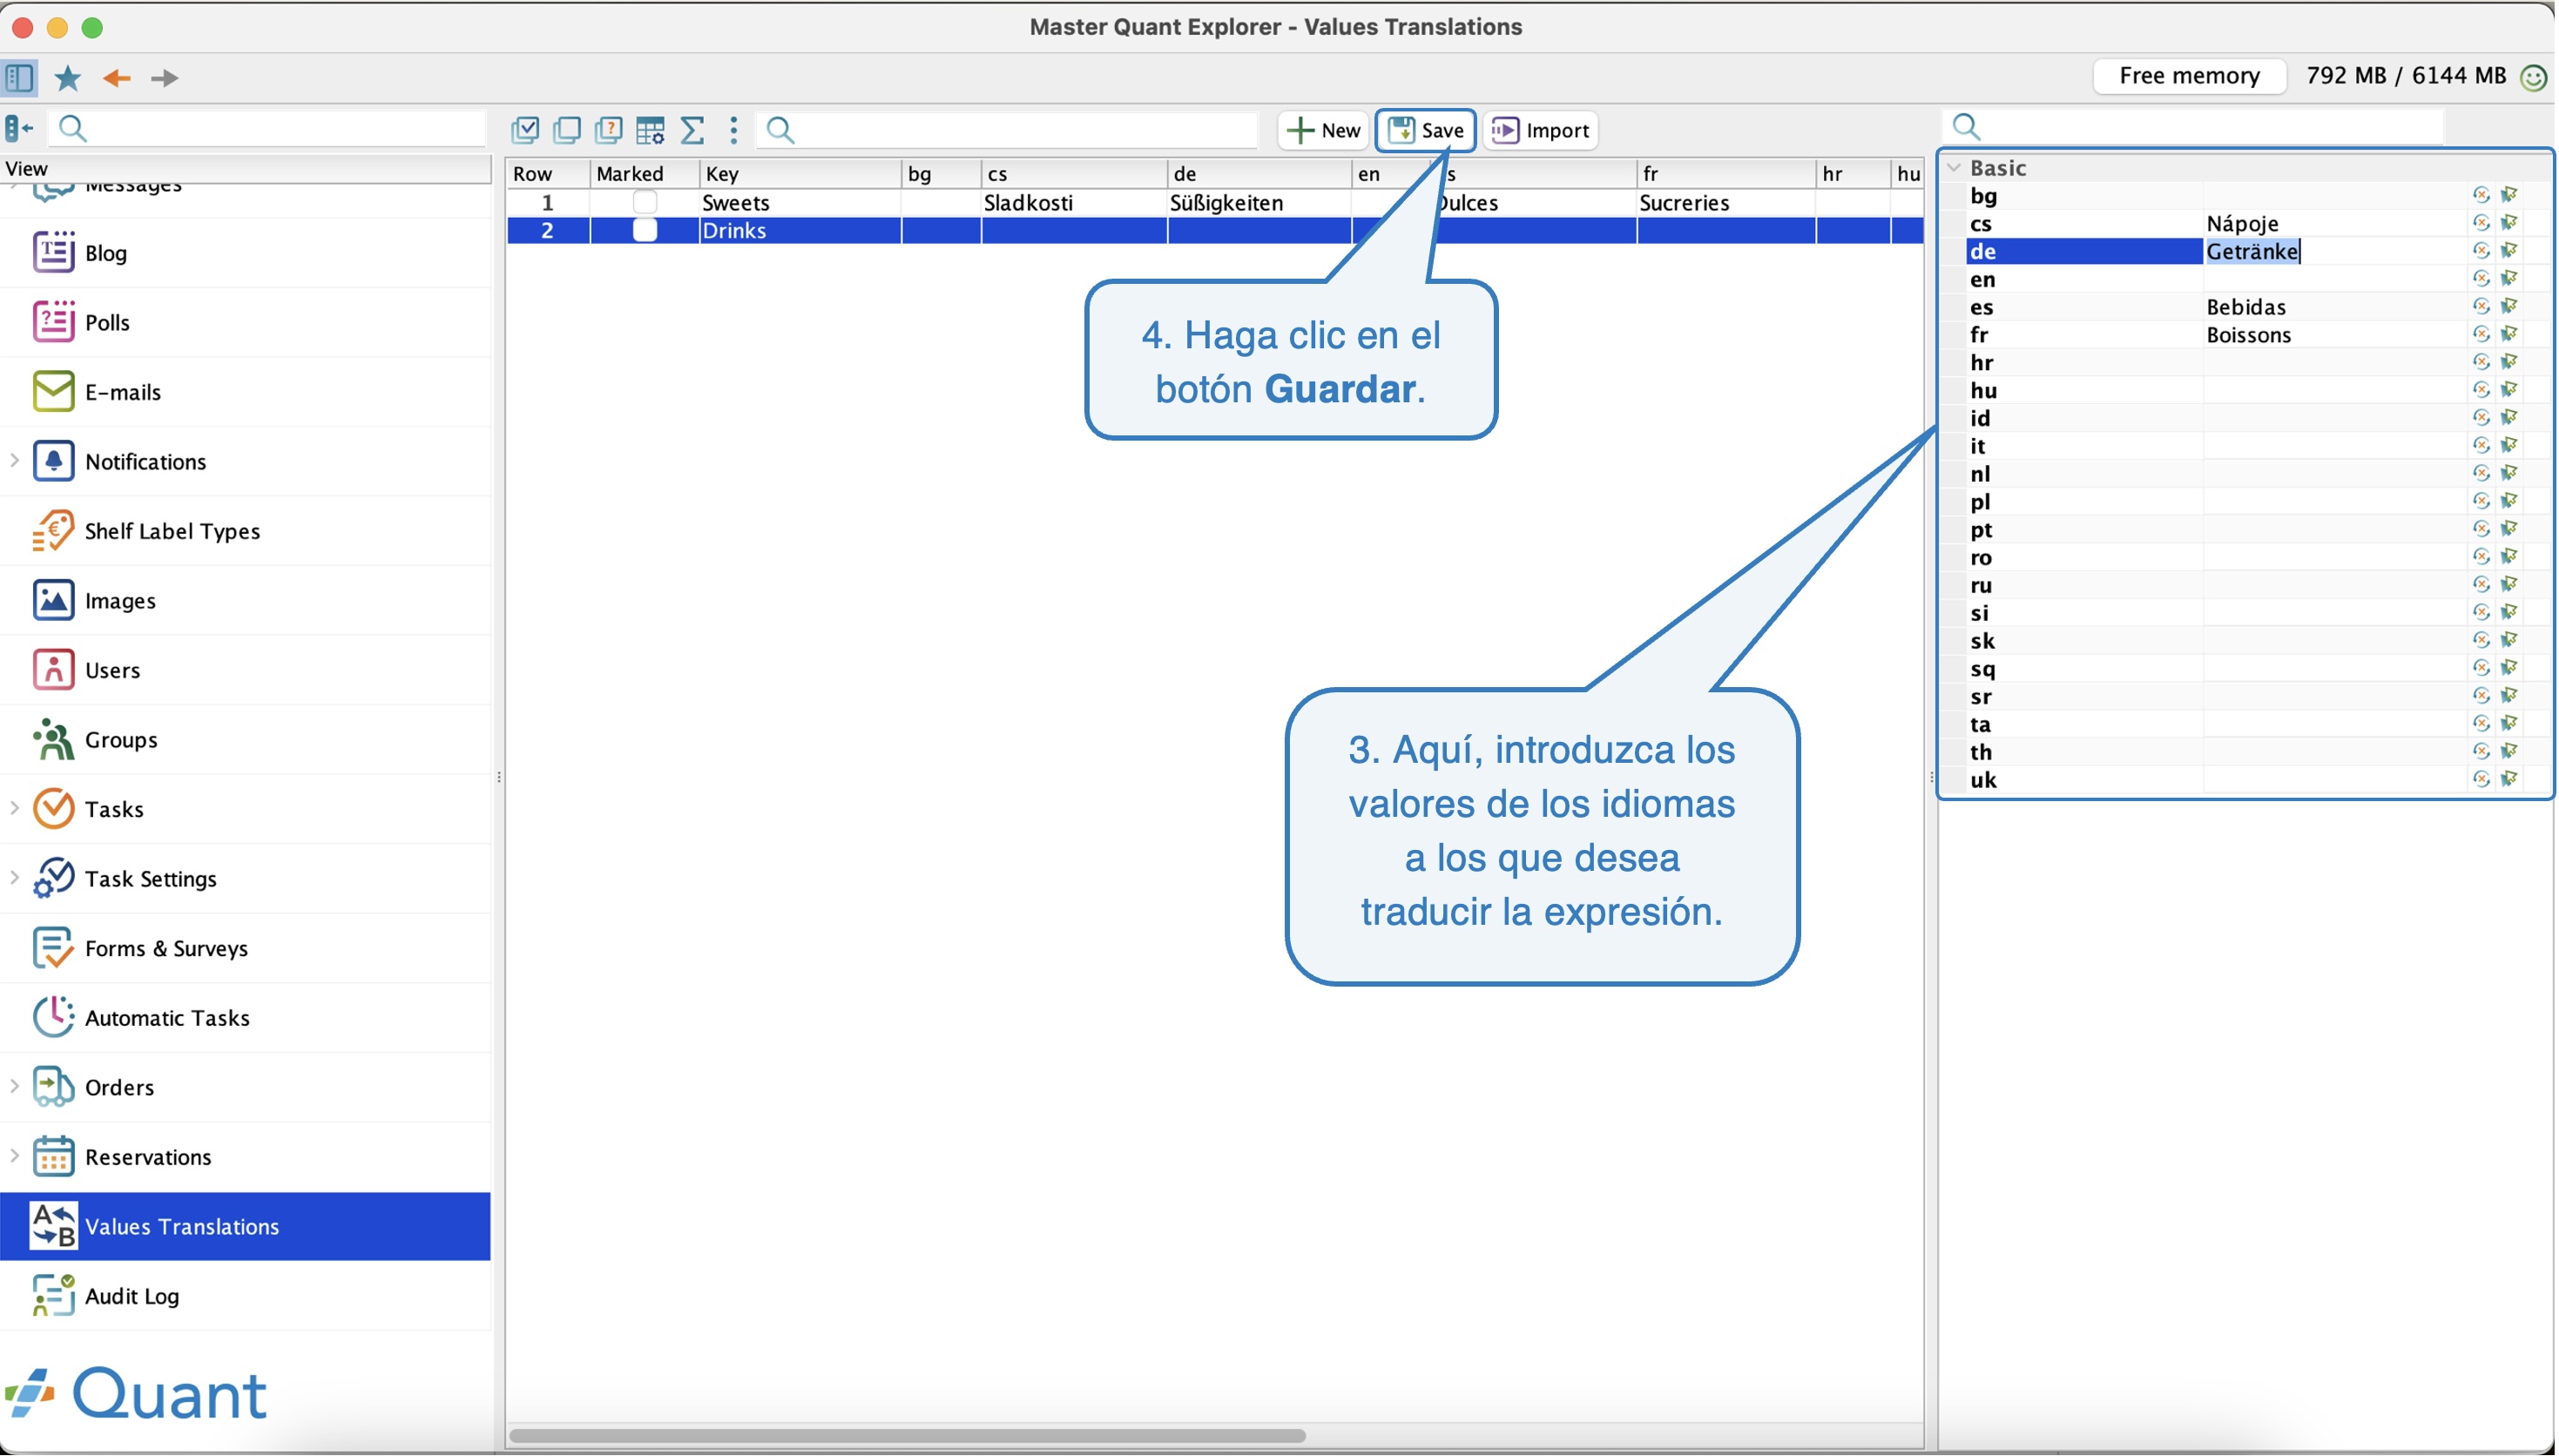
Task: Expand the Tasks tree node
Action: [x=14, y=808]
